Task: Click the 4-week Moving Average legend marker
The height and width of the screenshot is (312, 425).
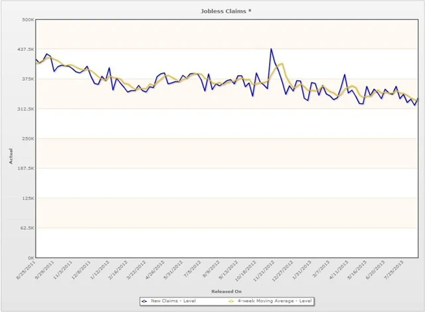Action: point(231,301)
